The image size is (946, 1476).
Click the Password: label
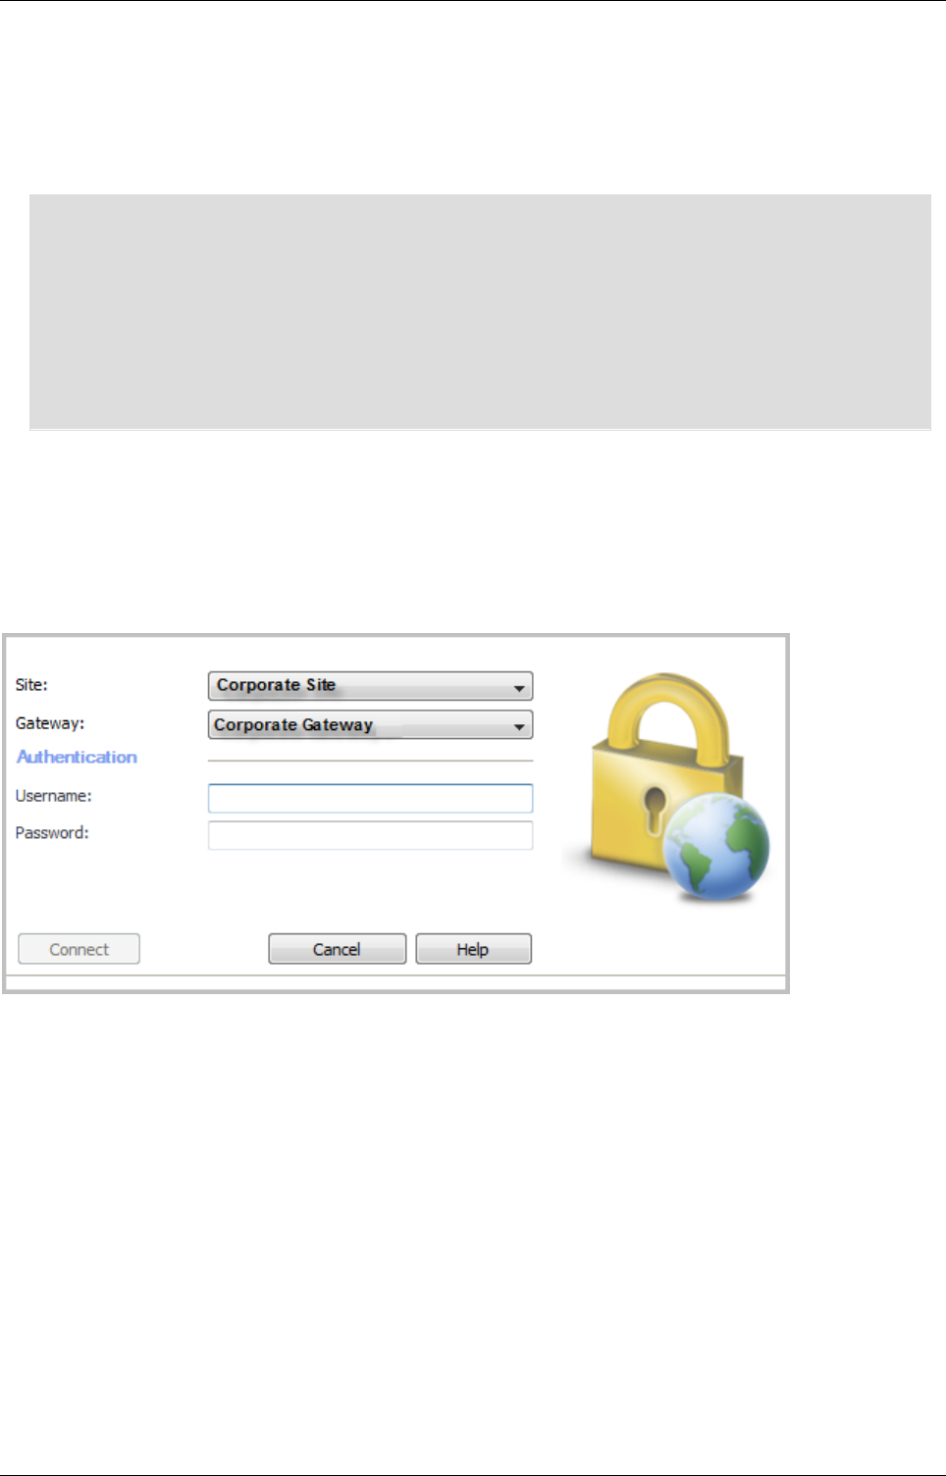(52, 833)
